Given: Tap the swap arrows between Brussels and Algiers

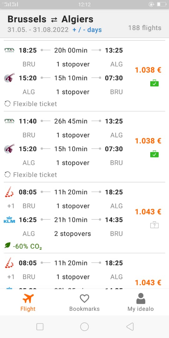Looking at the screenshot, I should click(x=54, y=20).
